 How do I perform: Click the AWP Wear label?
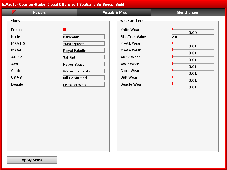click(129, 64)
